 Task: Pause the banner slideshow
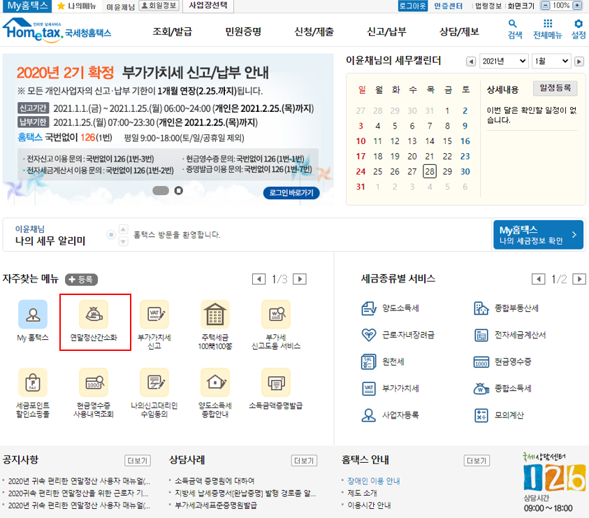179,191
